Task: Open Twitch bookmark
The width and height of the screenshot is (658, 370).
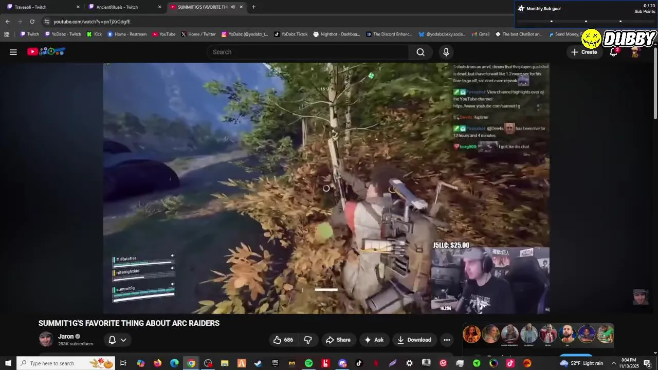Action: tap(29, 34)
